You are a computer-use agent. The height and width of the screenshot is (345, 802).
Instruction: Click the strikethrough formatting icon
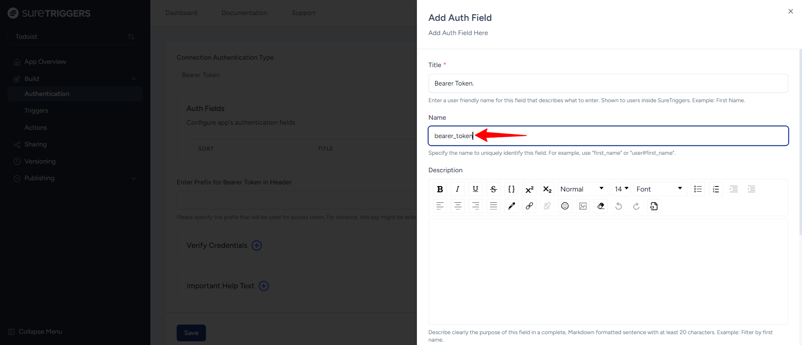493,189
